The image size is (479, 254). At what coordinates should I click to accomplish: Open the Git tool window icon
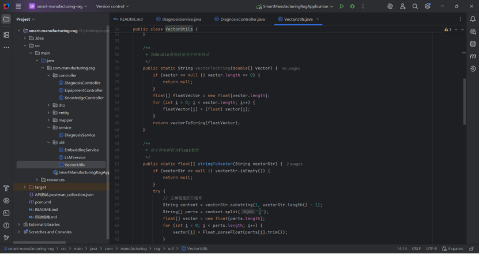tap(6, 237)
